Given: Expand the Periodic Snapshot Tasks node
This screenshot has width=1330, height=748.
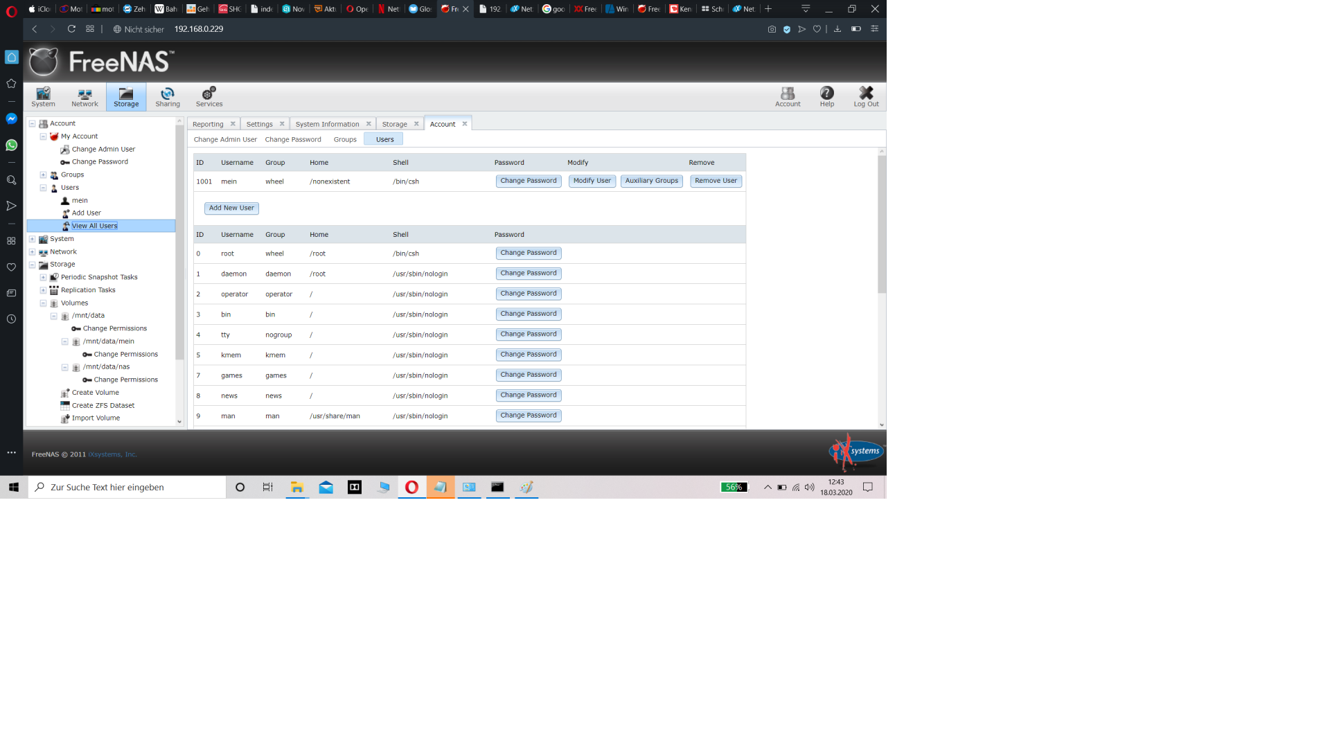Looking at the screenshot, I should (43, 277).
